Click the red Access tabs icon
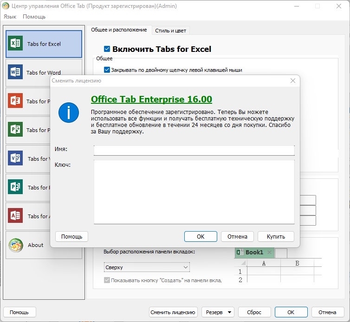350x322 pixels. [x=15, y=216]
